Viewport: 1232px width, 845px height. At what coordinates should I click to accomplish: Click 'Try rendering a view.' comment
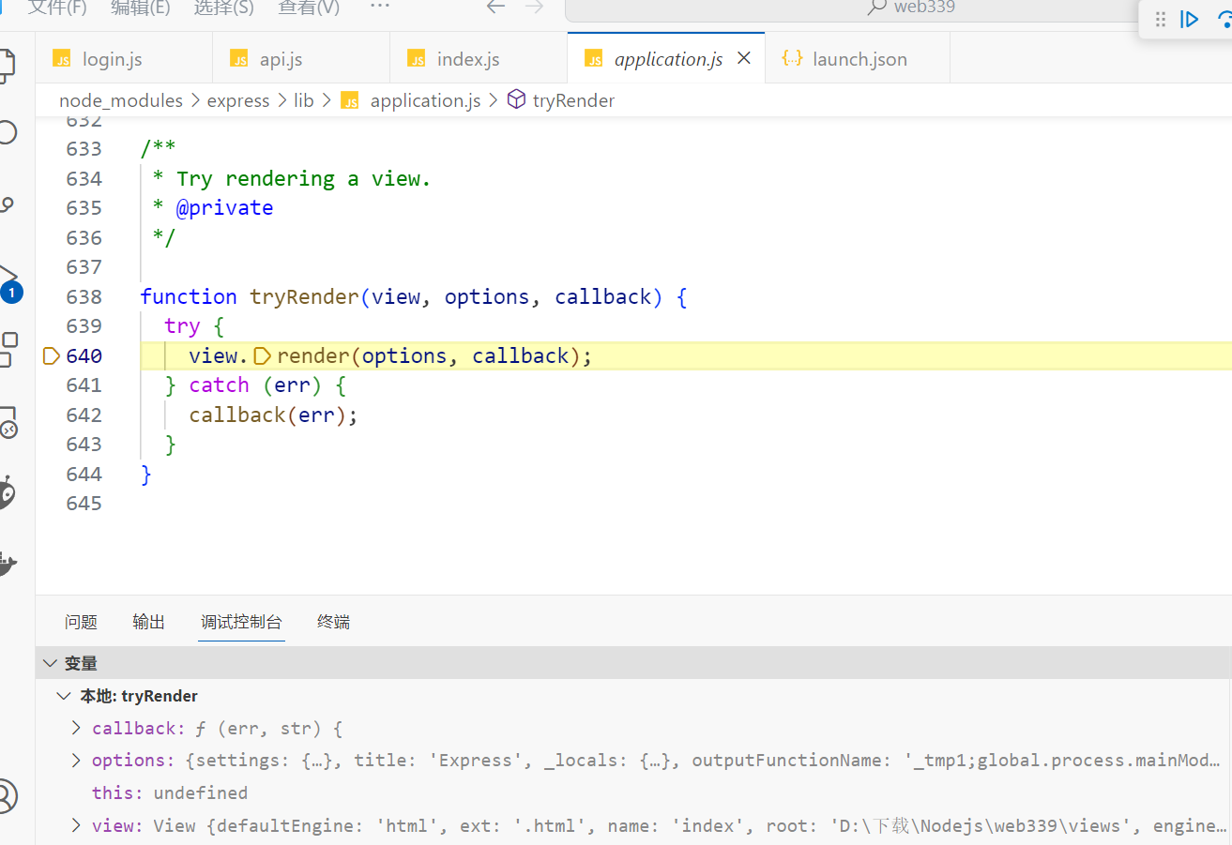pyautogui.click(x=303, y=179)
